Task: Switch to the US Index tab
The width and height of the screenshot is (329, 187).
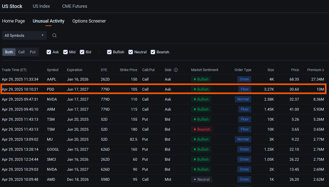Action: [x=41, y=6]
